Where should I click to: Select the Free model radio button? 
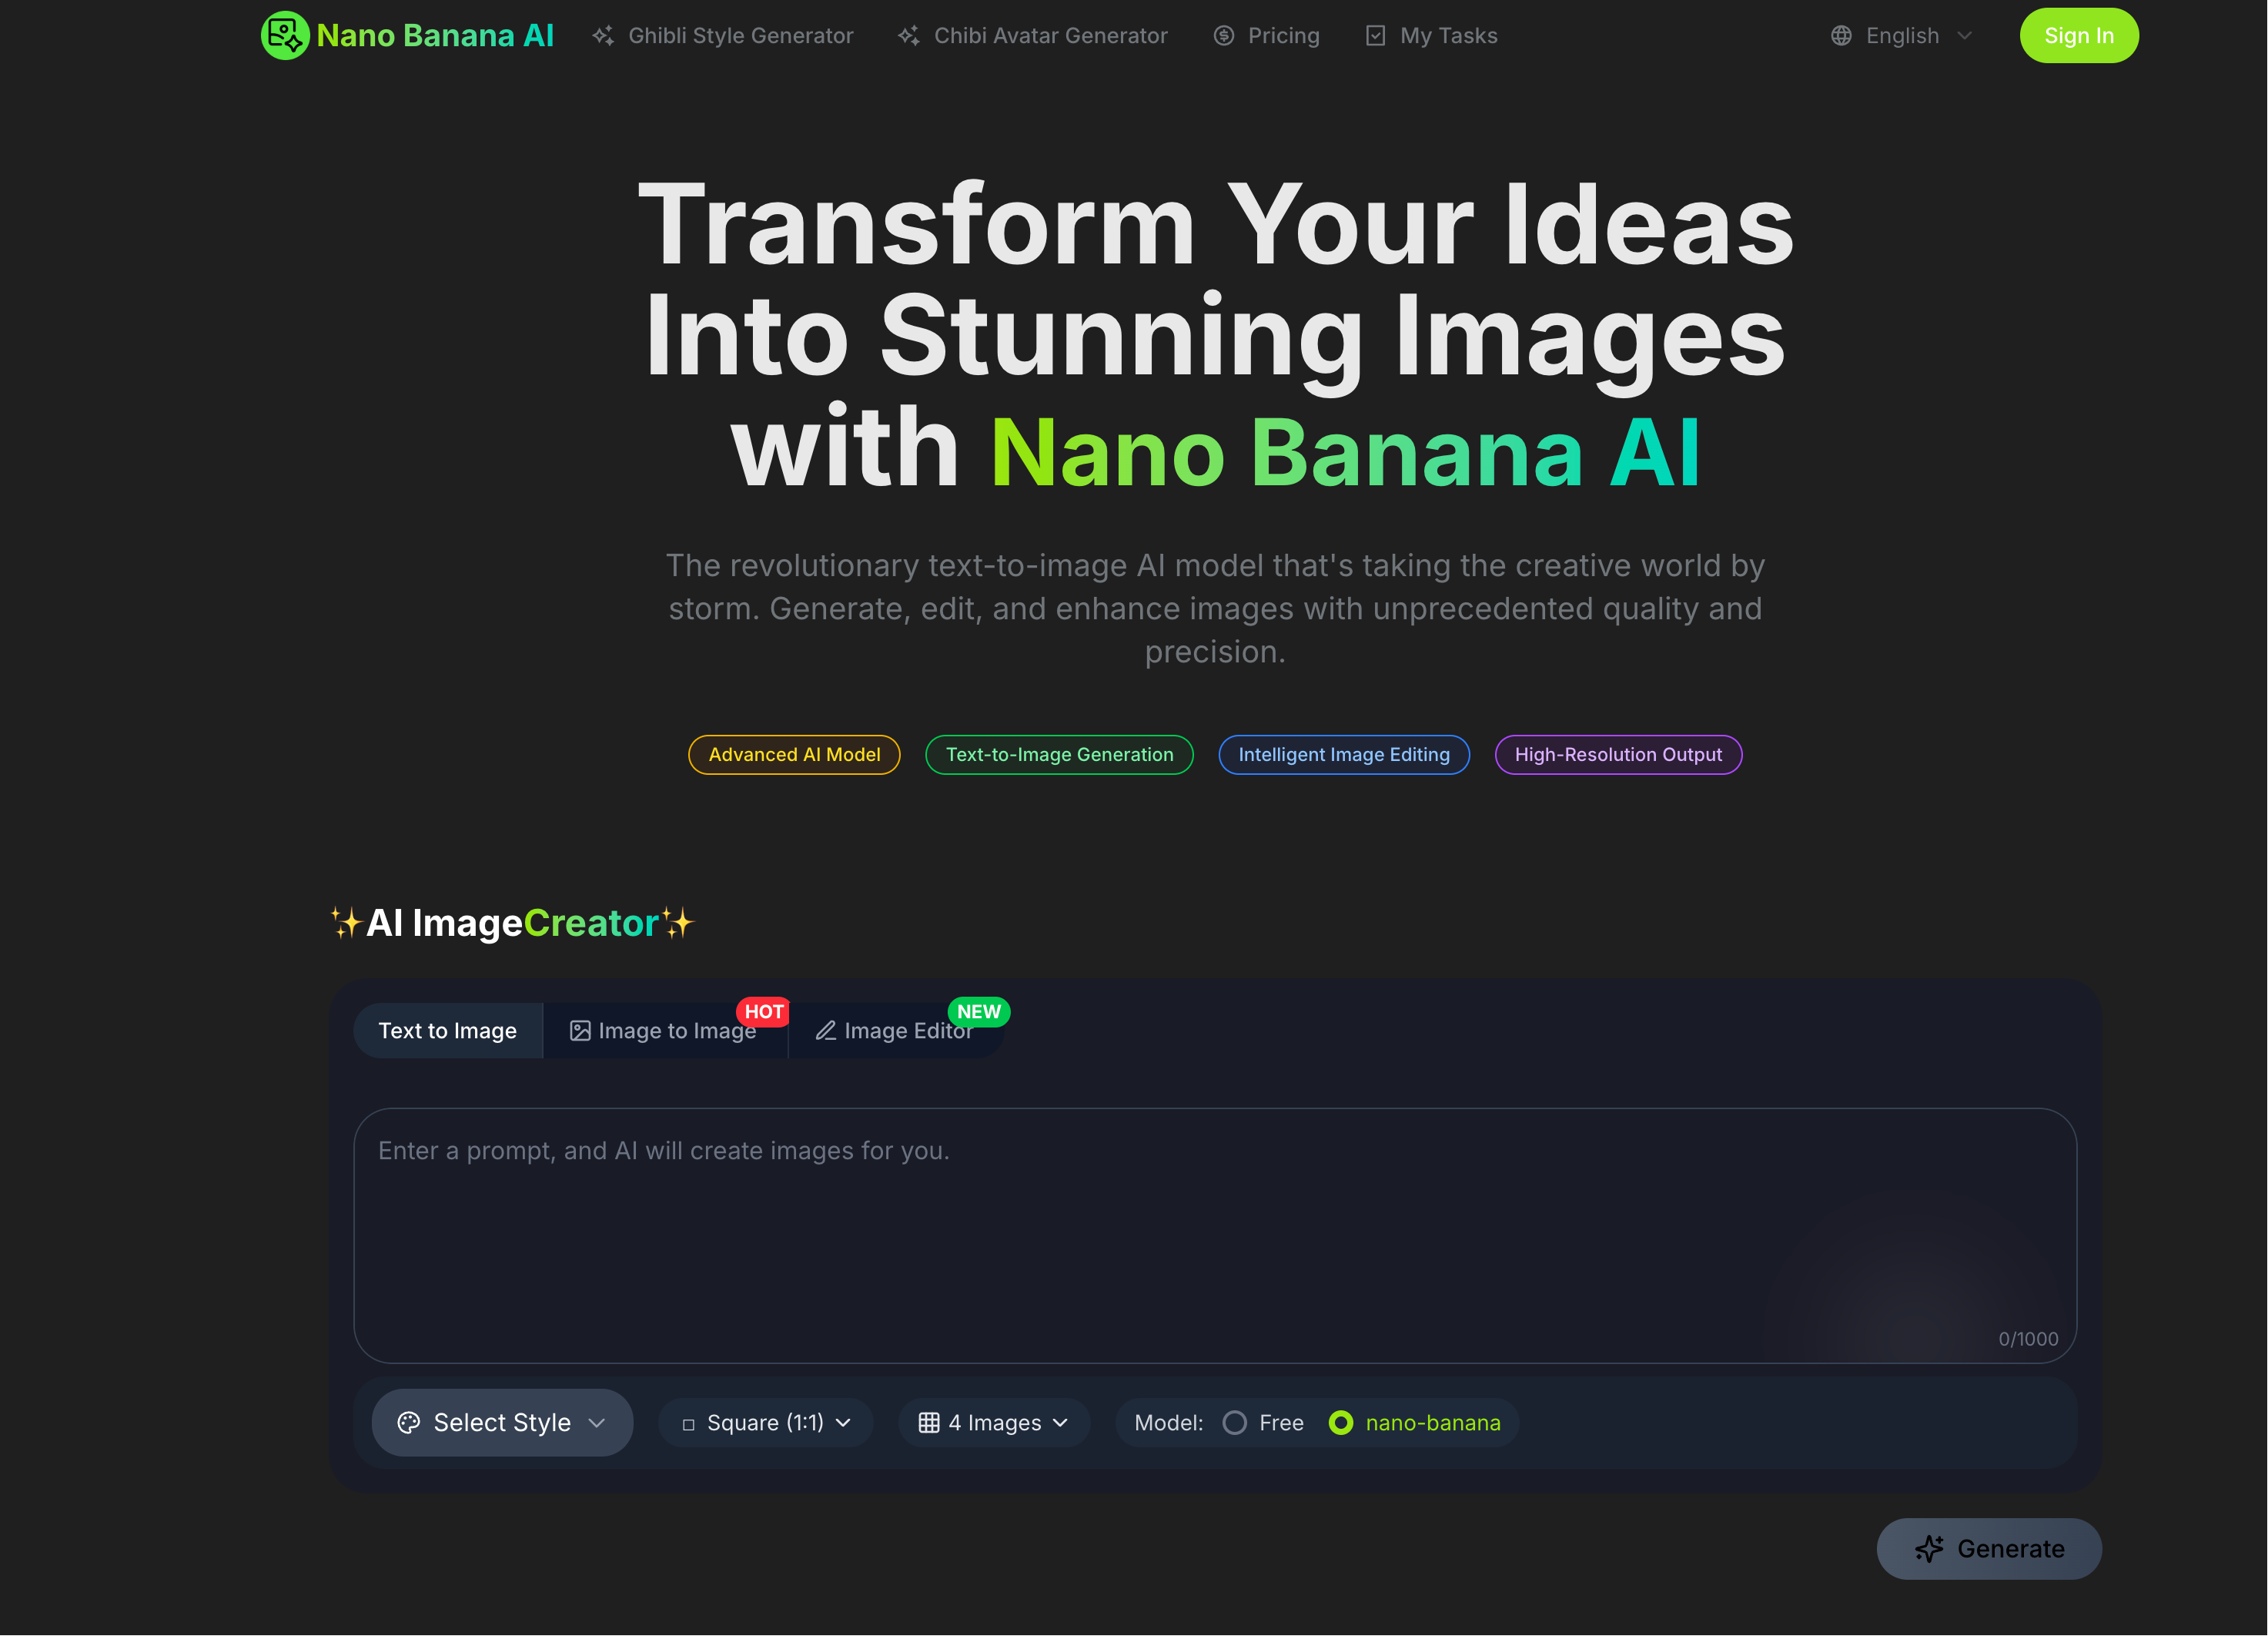[1235, 1423]
